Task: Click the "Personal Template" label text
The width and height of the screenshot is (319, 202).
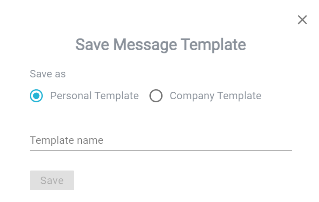Action: coord(94,96)
